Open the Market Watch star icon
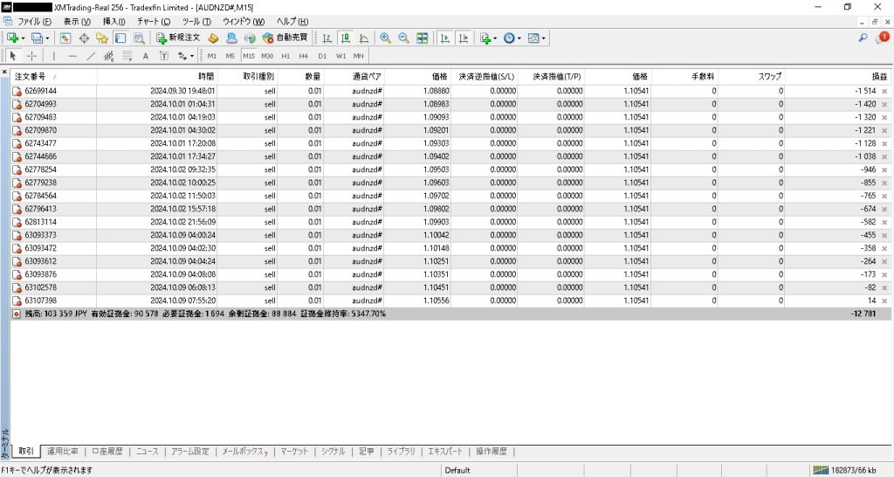This screenshot has width=894, height=477. (x=102, y=38)
